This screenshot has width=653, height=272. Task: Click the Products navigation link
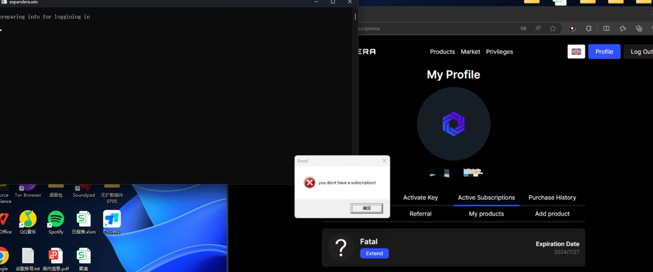[x=442, y=52]
